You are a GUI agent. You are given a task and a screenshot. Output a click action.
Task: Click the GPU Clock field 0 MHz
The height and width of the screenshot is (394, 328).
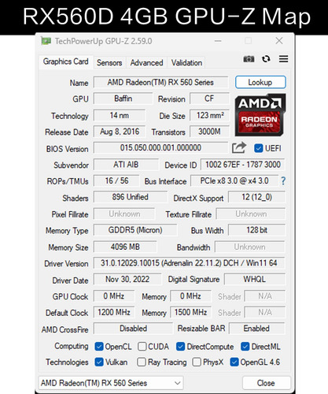coord(114,296)
